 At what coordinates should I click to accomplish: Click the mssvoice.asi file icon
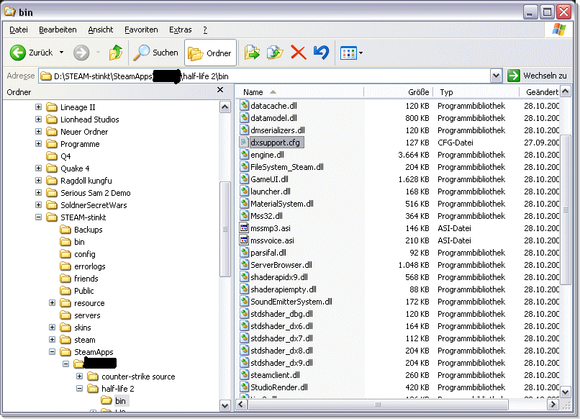coord(244,240)
